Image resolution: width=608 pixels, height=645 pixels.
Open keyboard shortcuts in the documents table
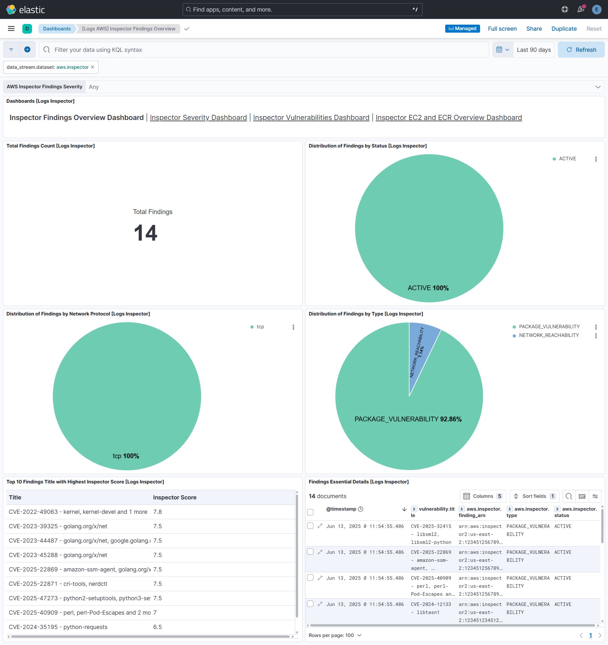click(582, 496)
